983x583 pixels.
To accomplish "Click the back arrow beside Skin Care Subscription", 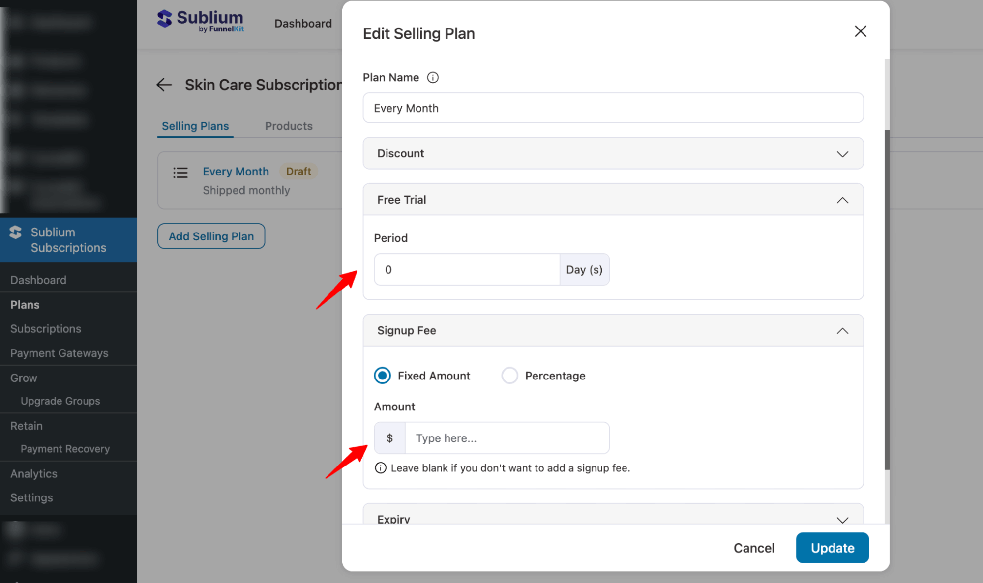I will 164,85.
